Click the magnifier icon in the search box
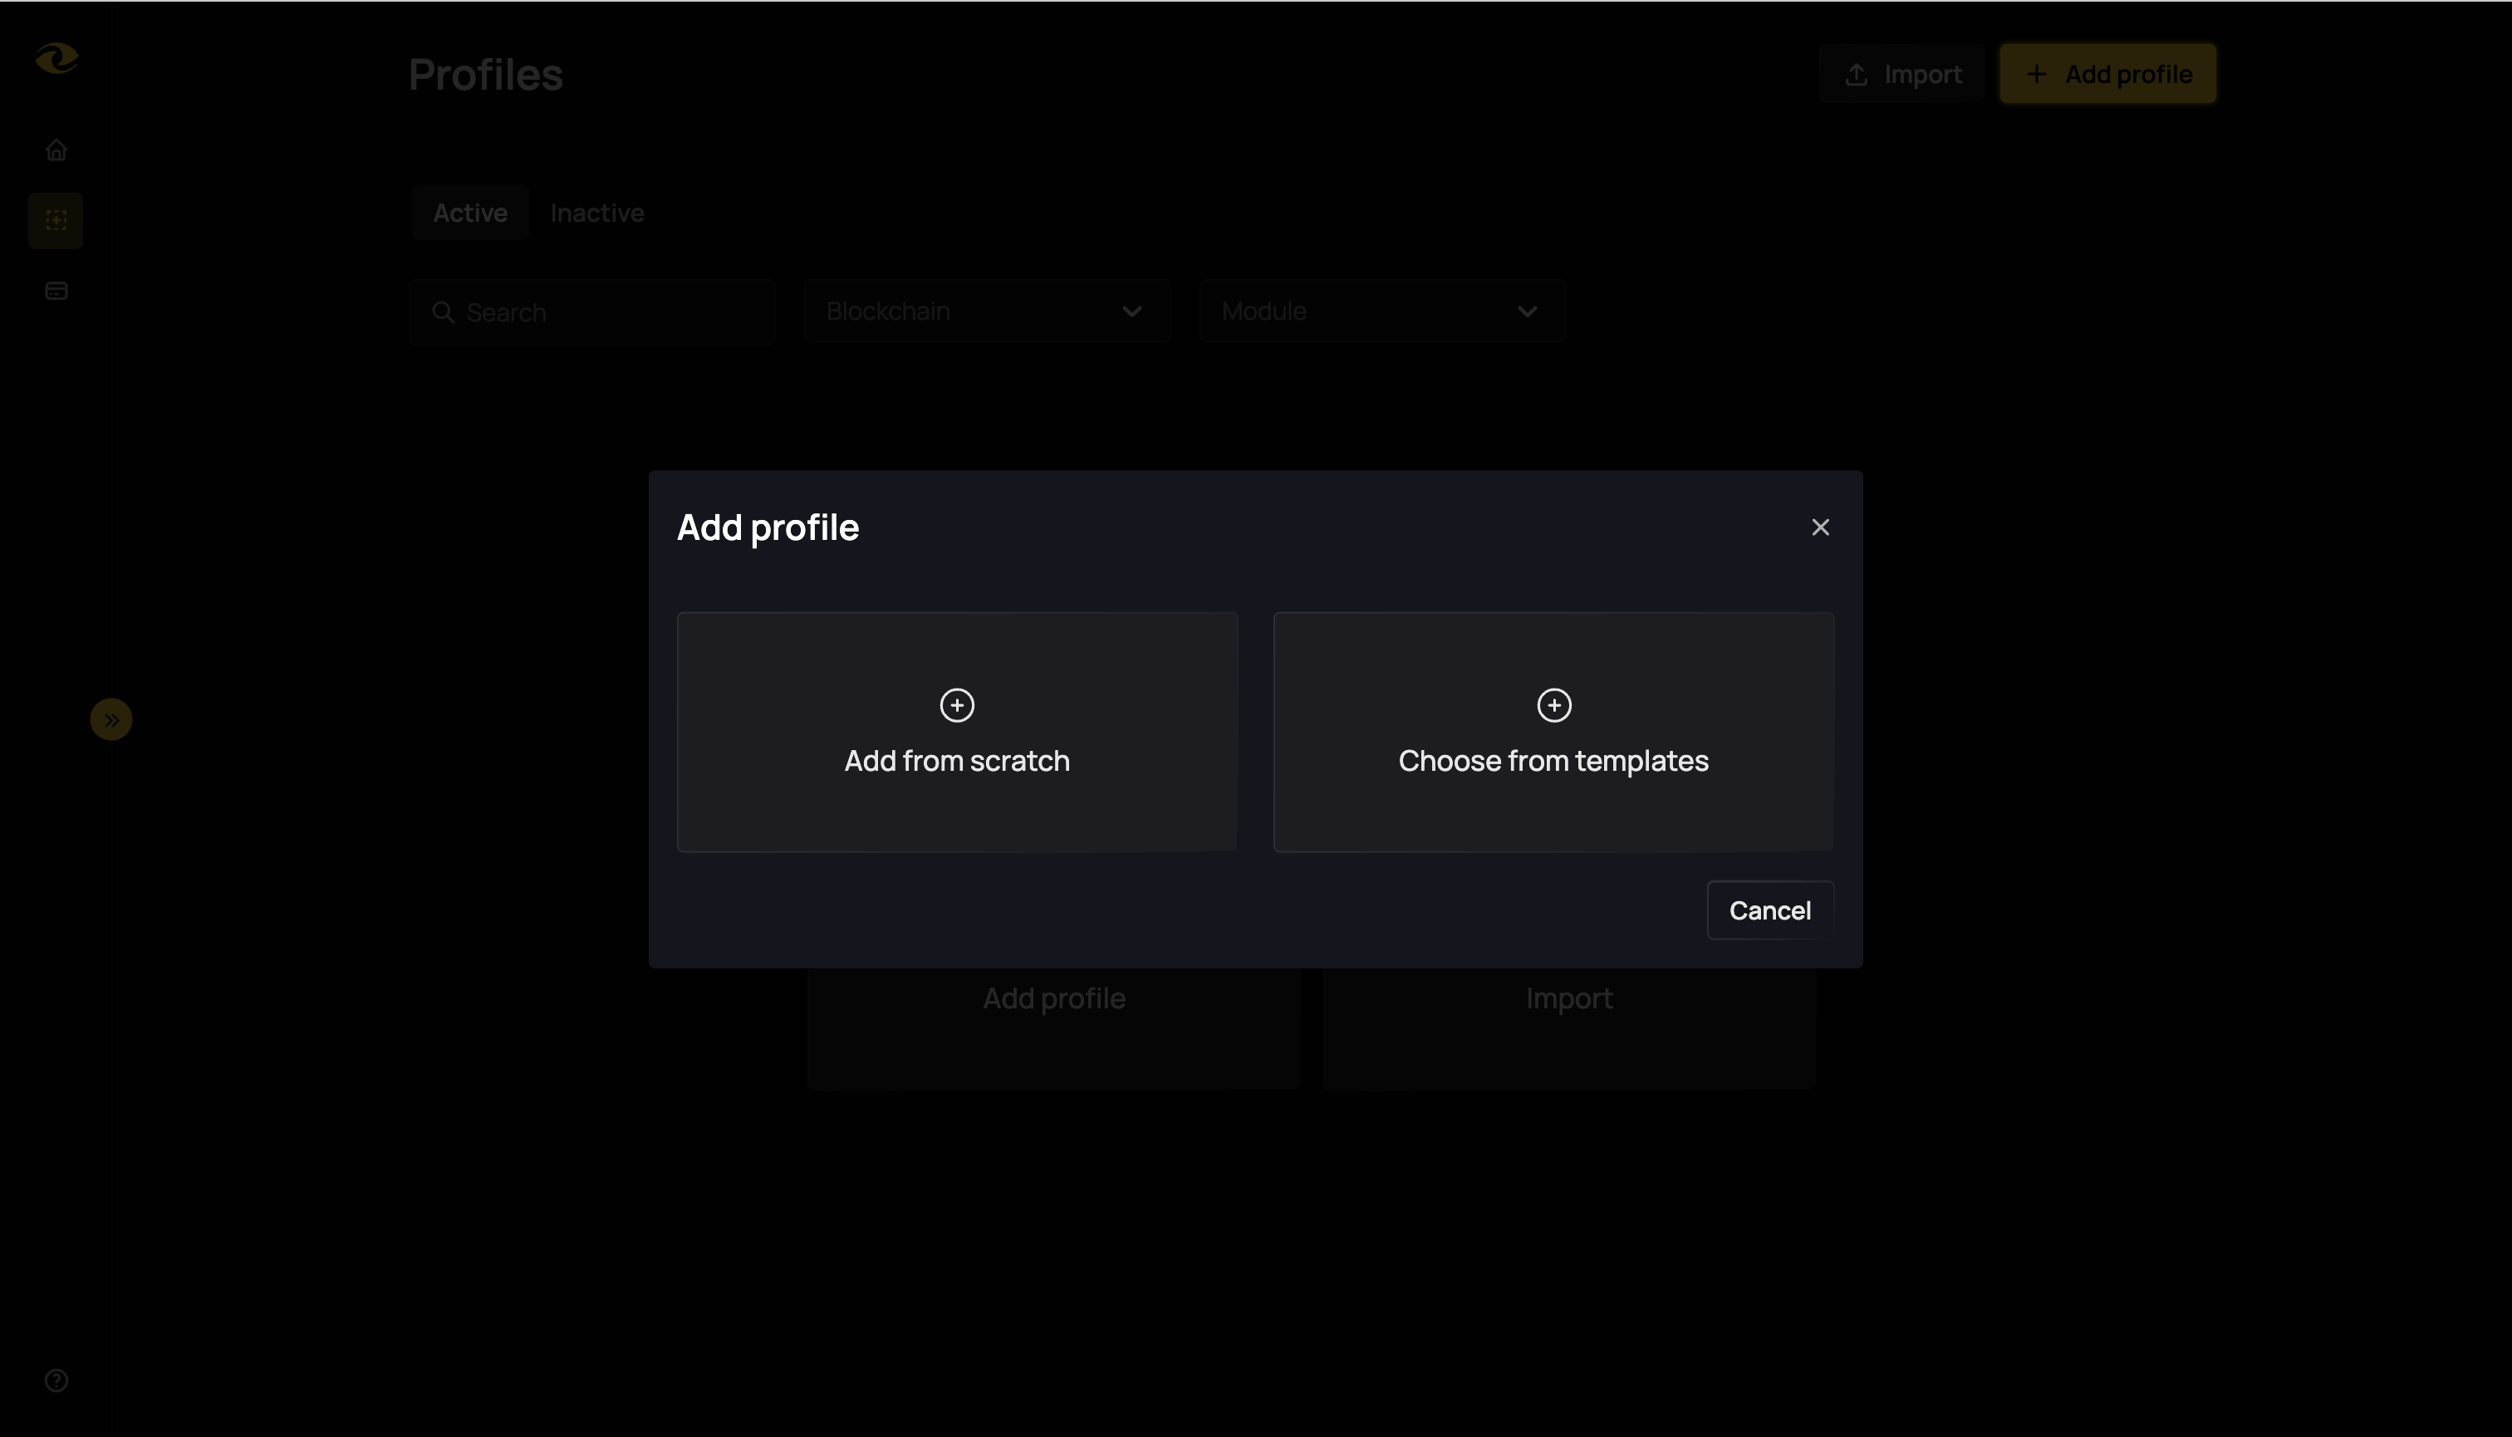 coord(444,311)
